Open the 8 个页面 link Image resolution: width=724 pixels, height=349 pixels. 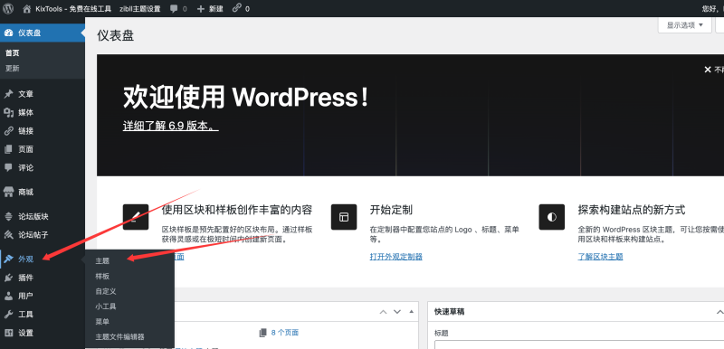[x=285, y=333]
